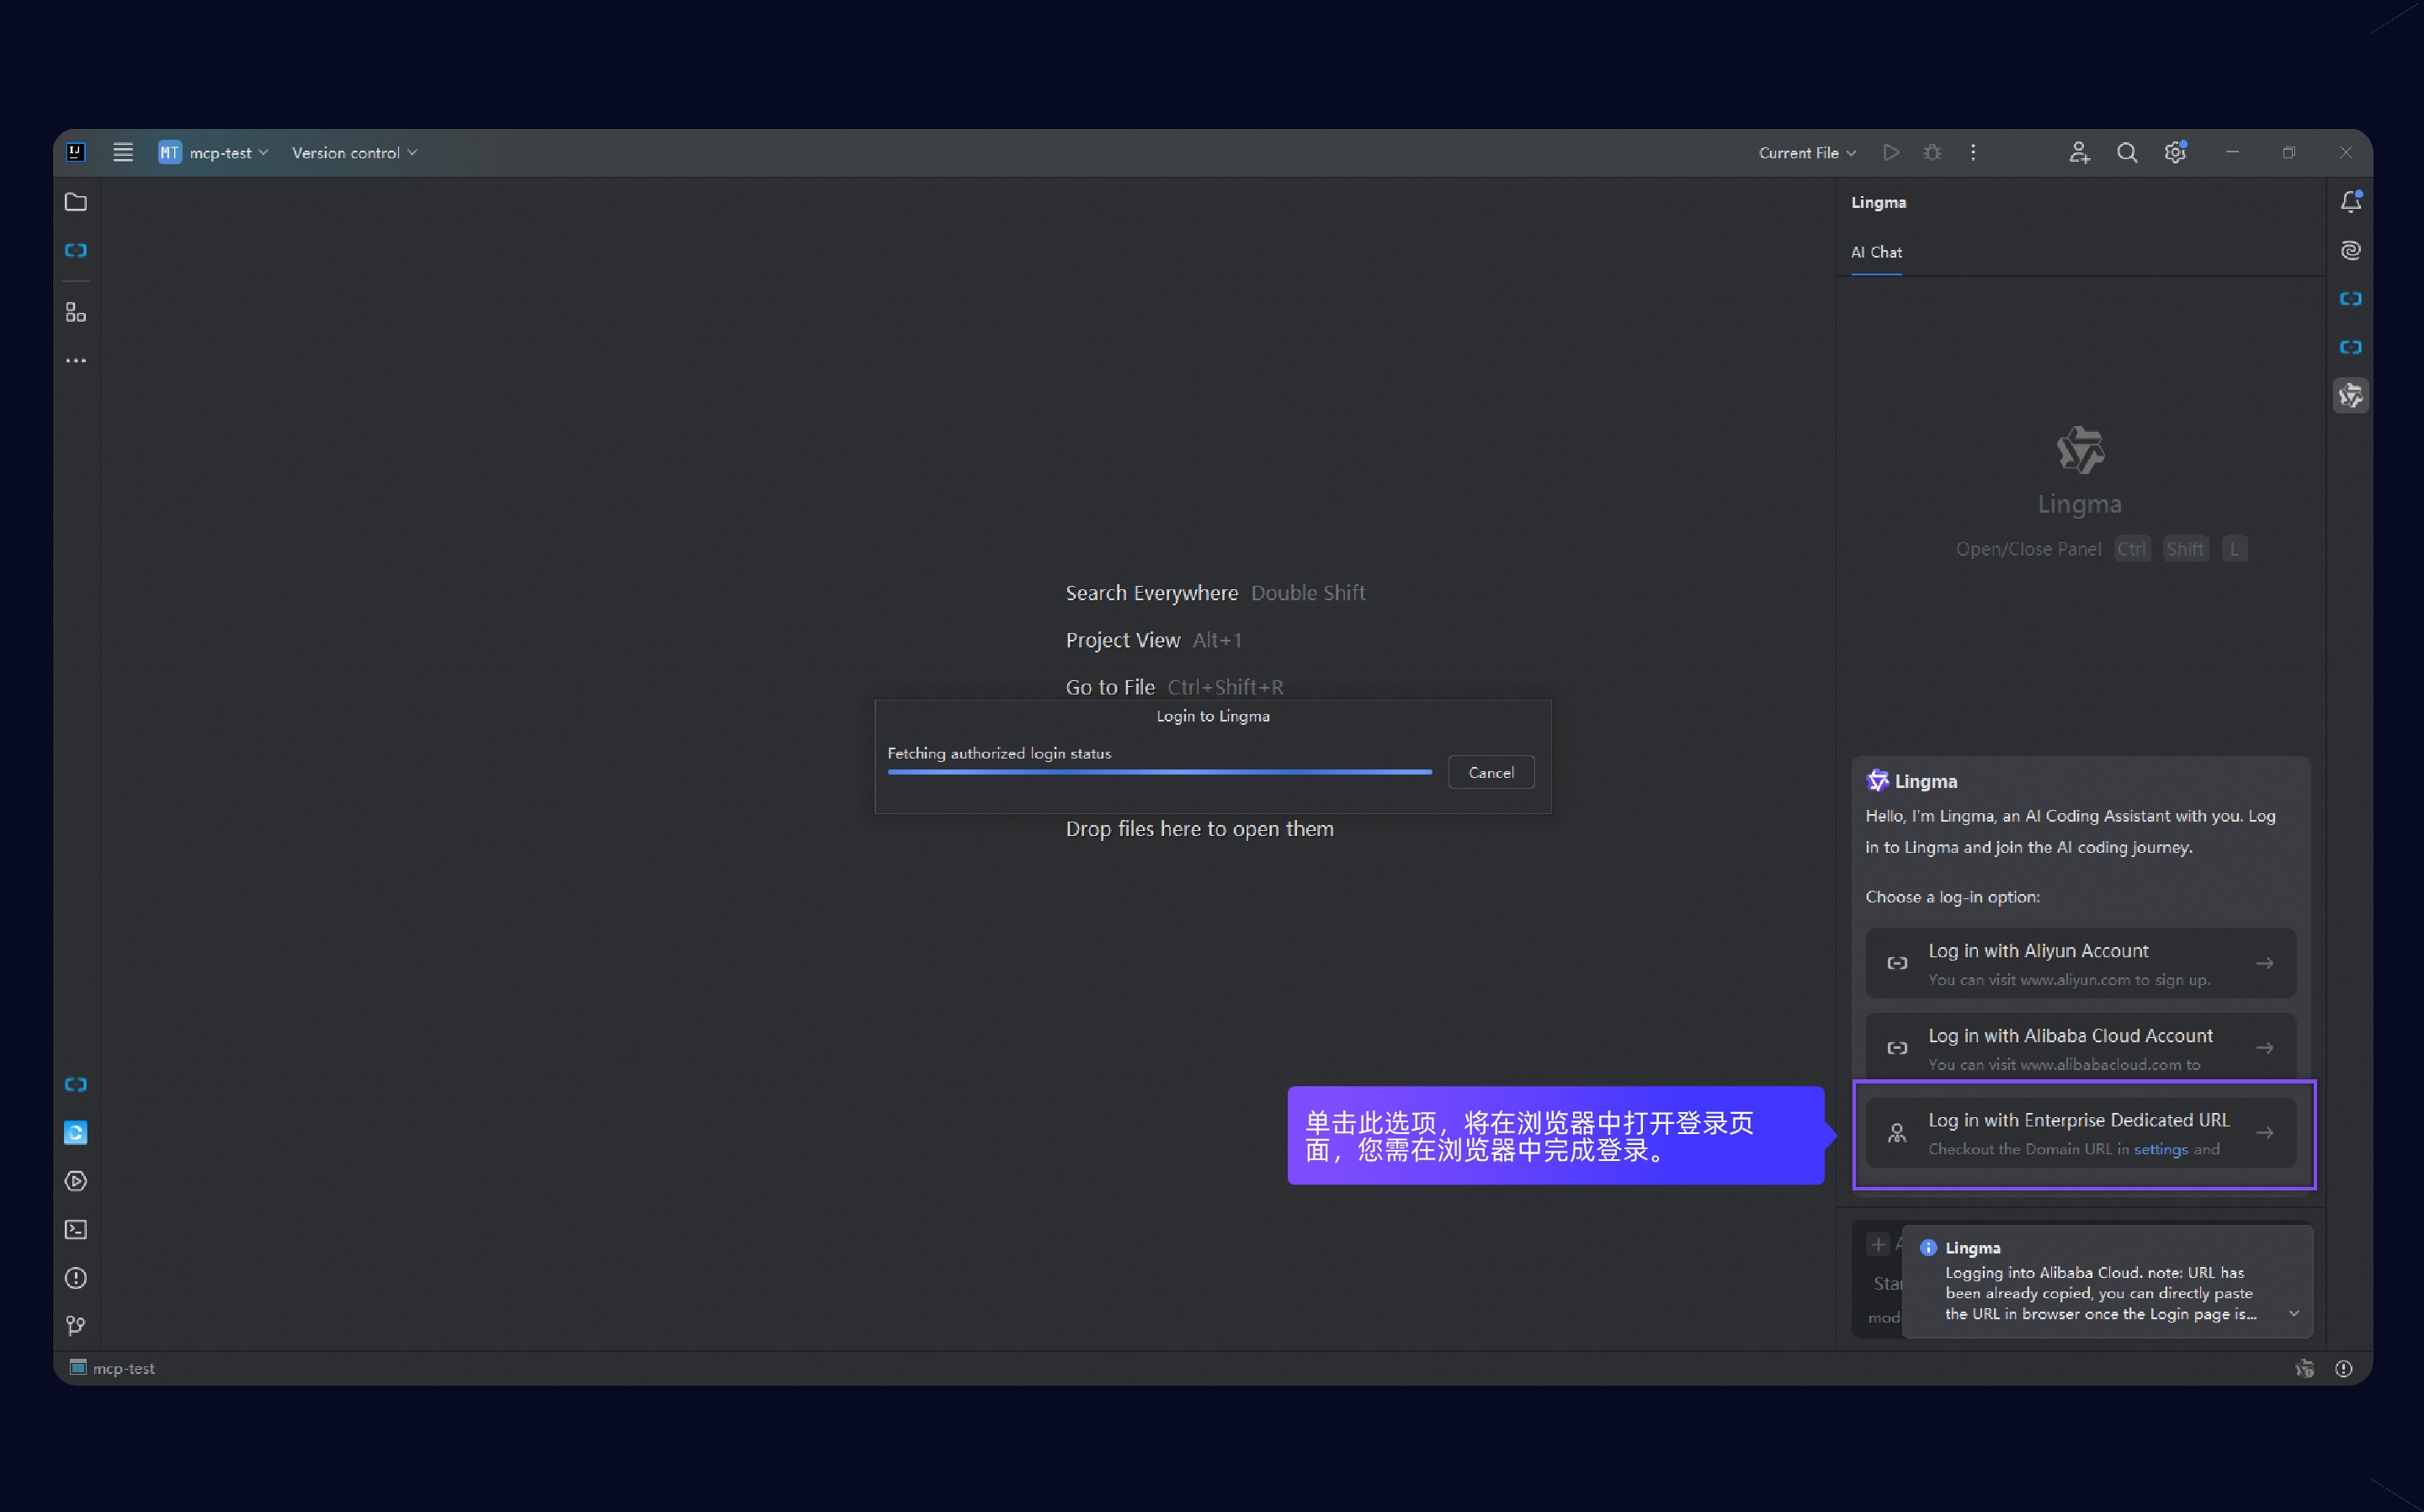
Task: Click arrow on Aliyun Account login option
Action: [2265, 963]
